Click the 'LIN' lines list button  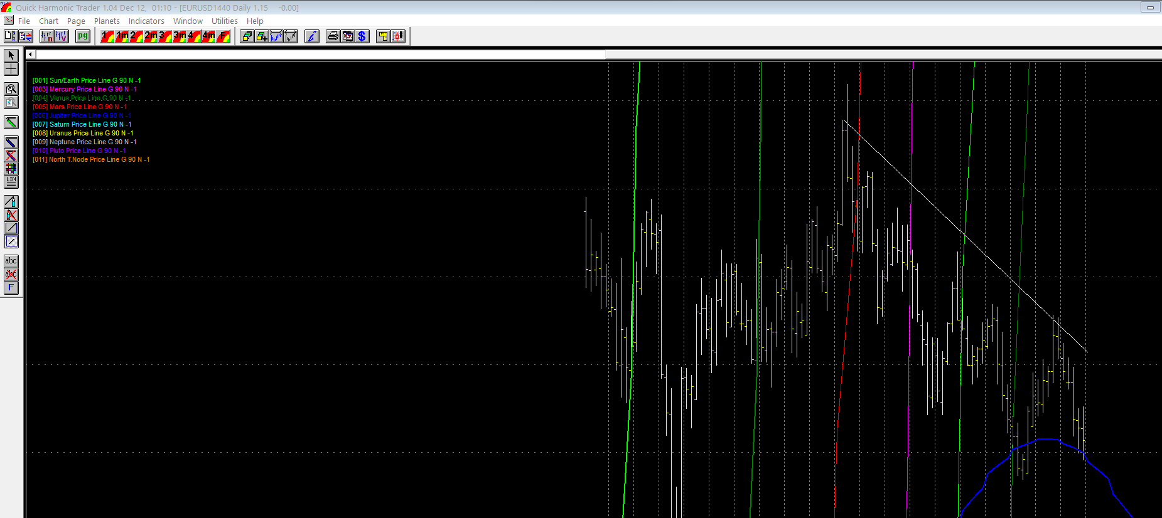(11, 182)
